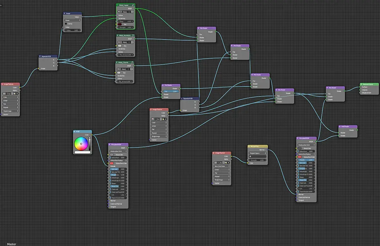Toggle fake user F in Metal_Aluminium node

[132, 42]
